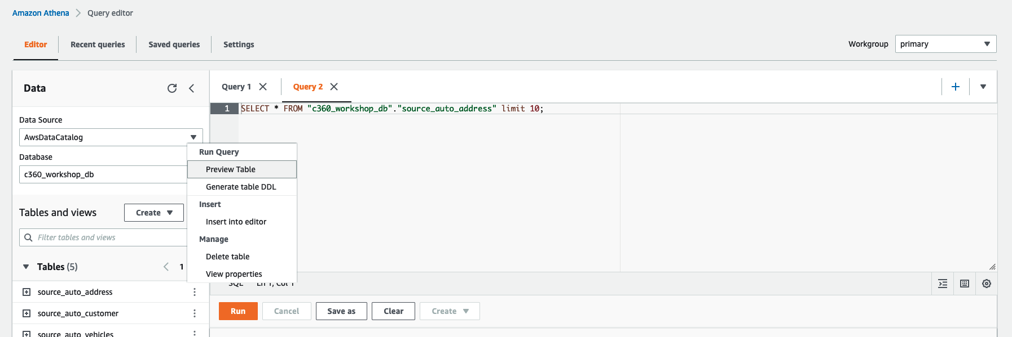Open the Workgroup primary dropdown
Image resolution: width=1012 pixels, height=337 pixels.
(945, 44)
